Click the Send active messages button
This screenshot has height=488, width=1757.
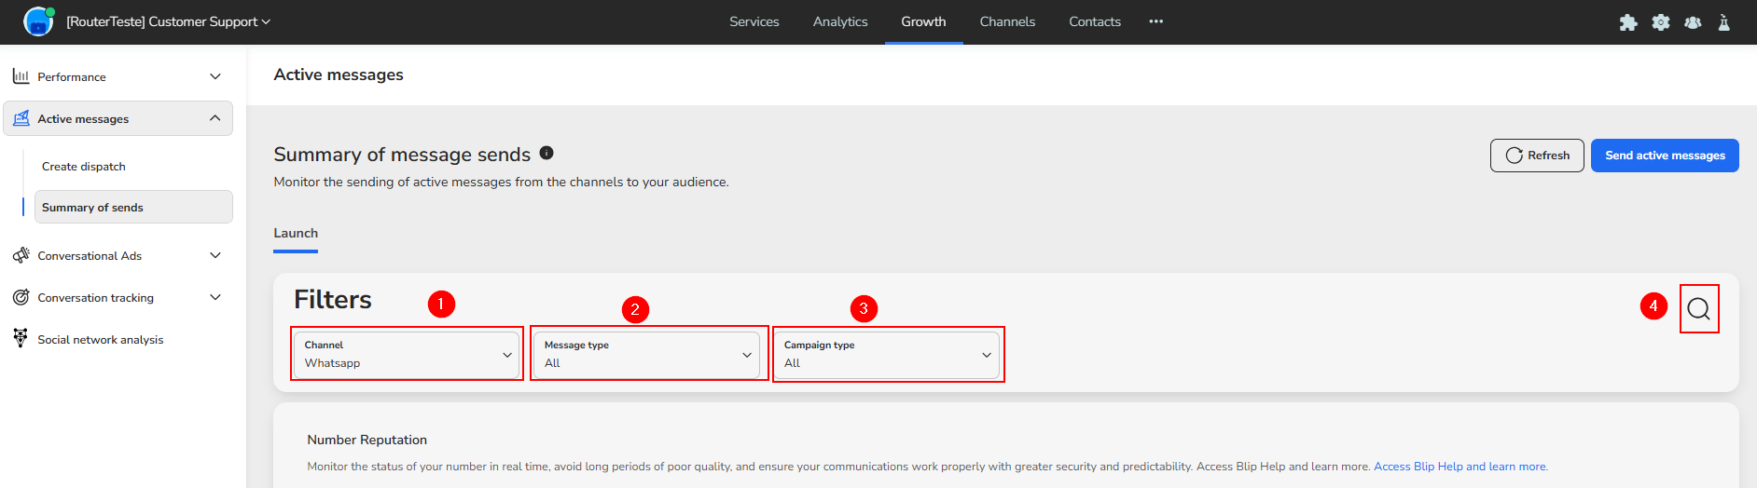tap(1665, 156)
